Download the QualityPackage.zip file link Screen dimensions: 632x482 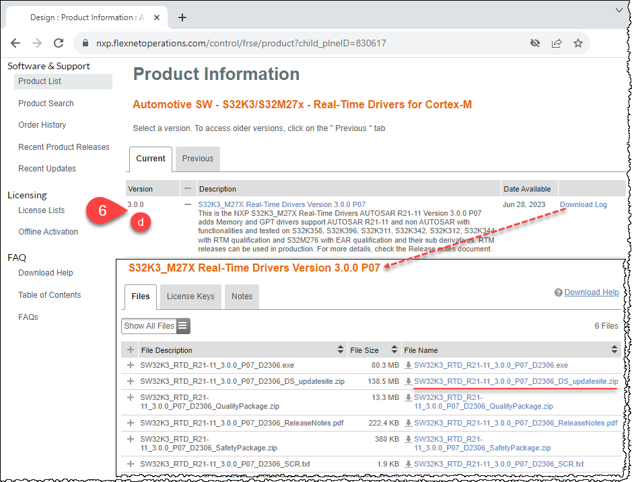click(x=483, y=402)
